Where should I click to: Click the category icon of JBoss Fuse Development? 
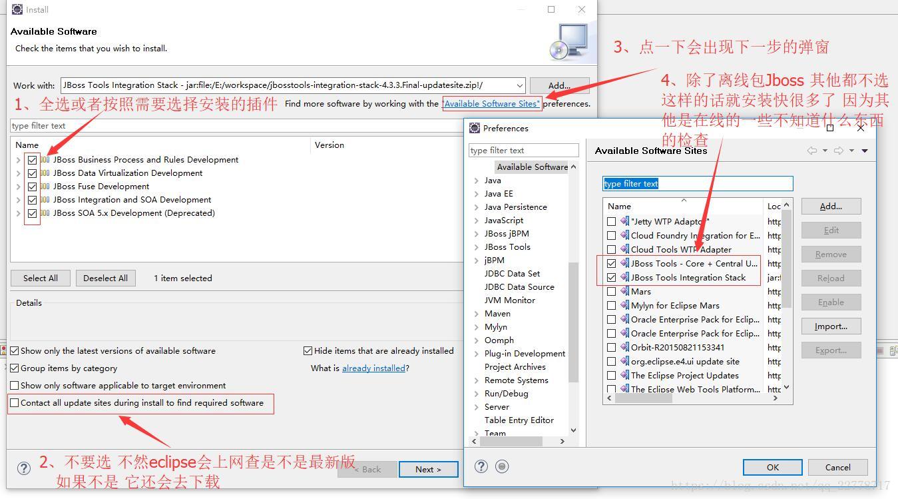click(45, 187)
